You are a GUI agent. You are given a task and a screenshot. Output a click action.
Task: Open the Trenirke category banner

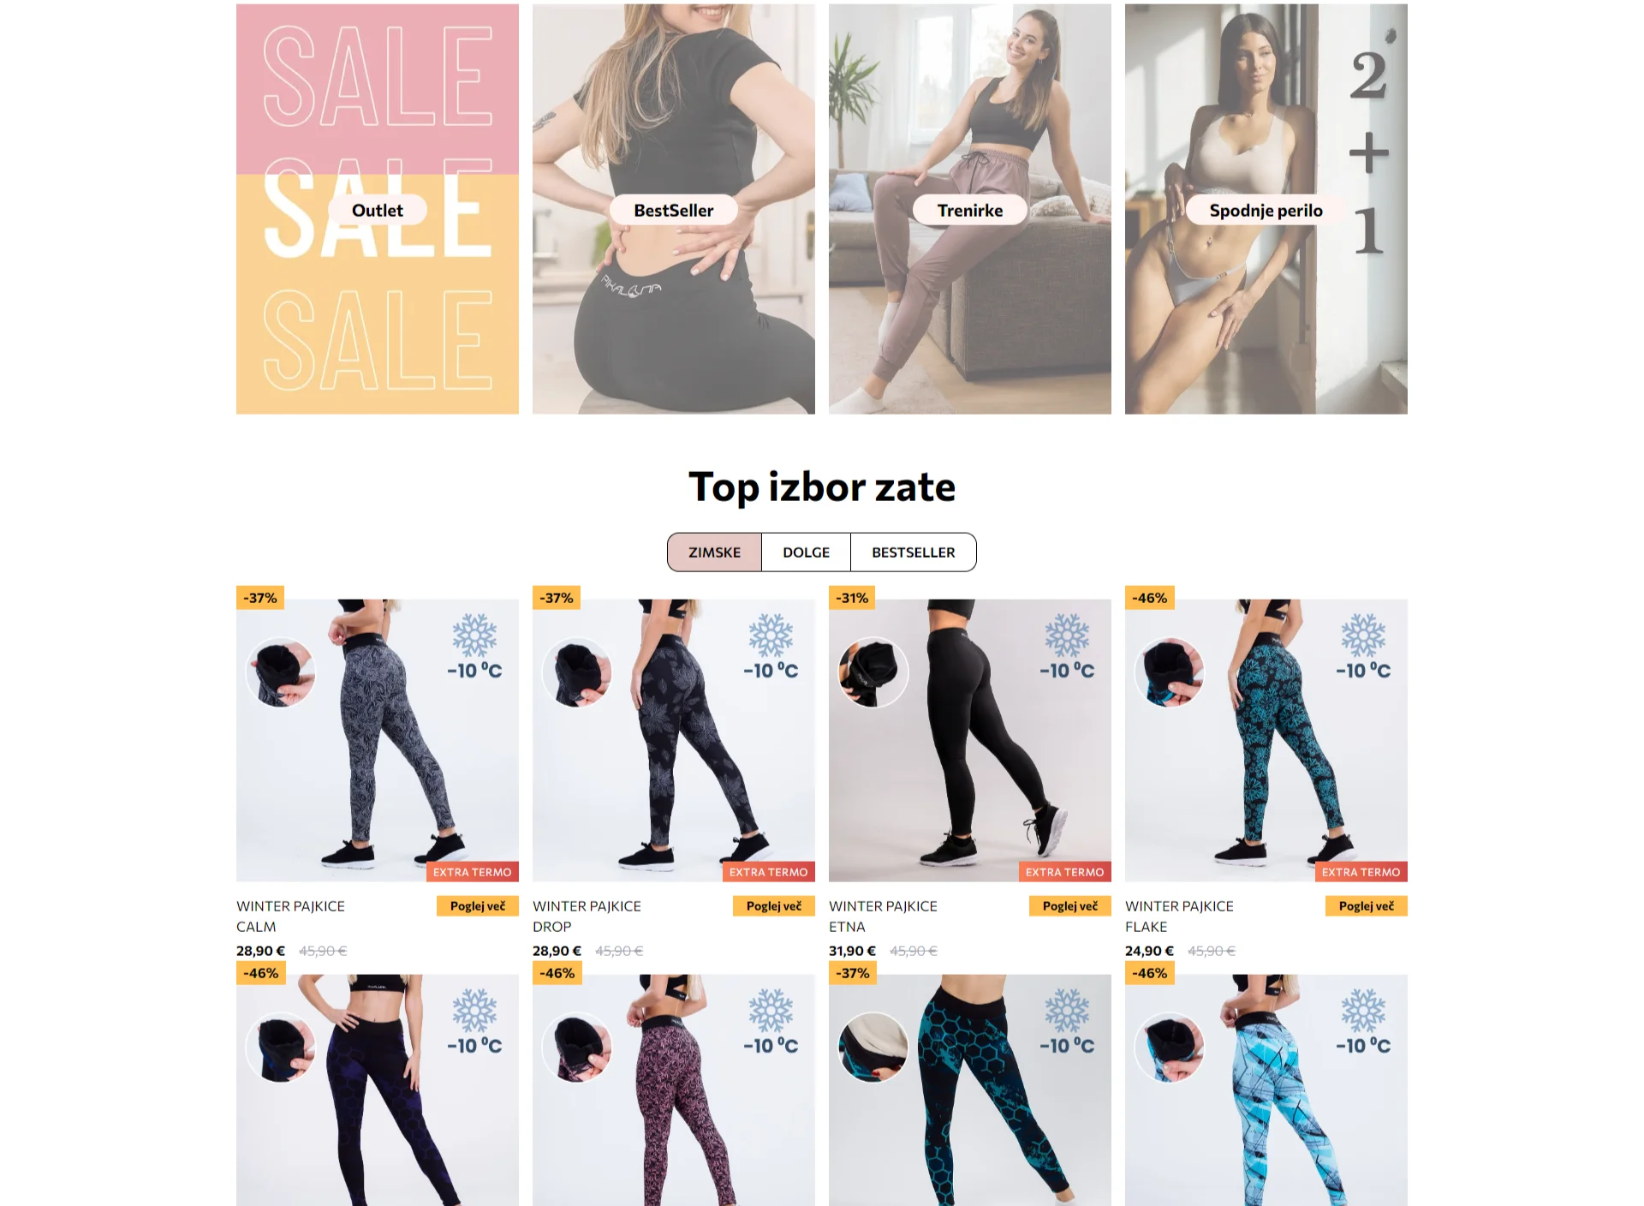click(x=969, y=209)
